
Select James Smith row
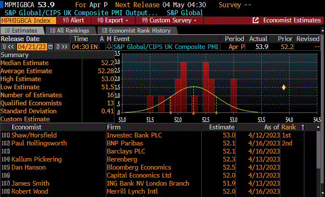point(159,183)
